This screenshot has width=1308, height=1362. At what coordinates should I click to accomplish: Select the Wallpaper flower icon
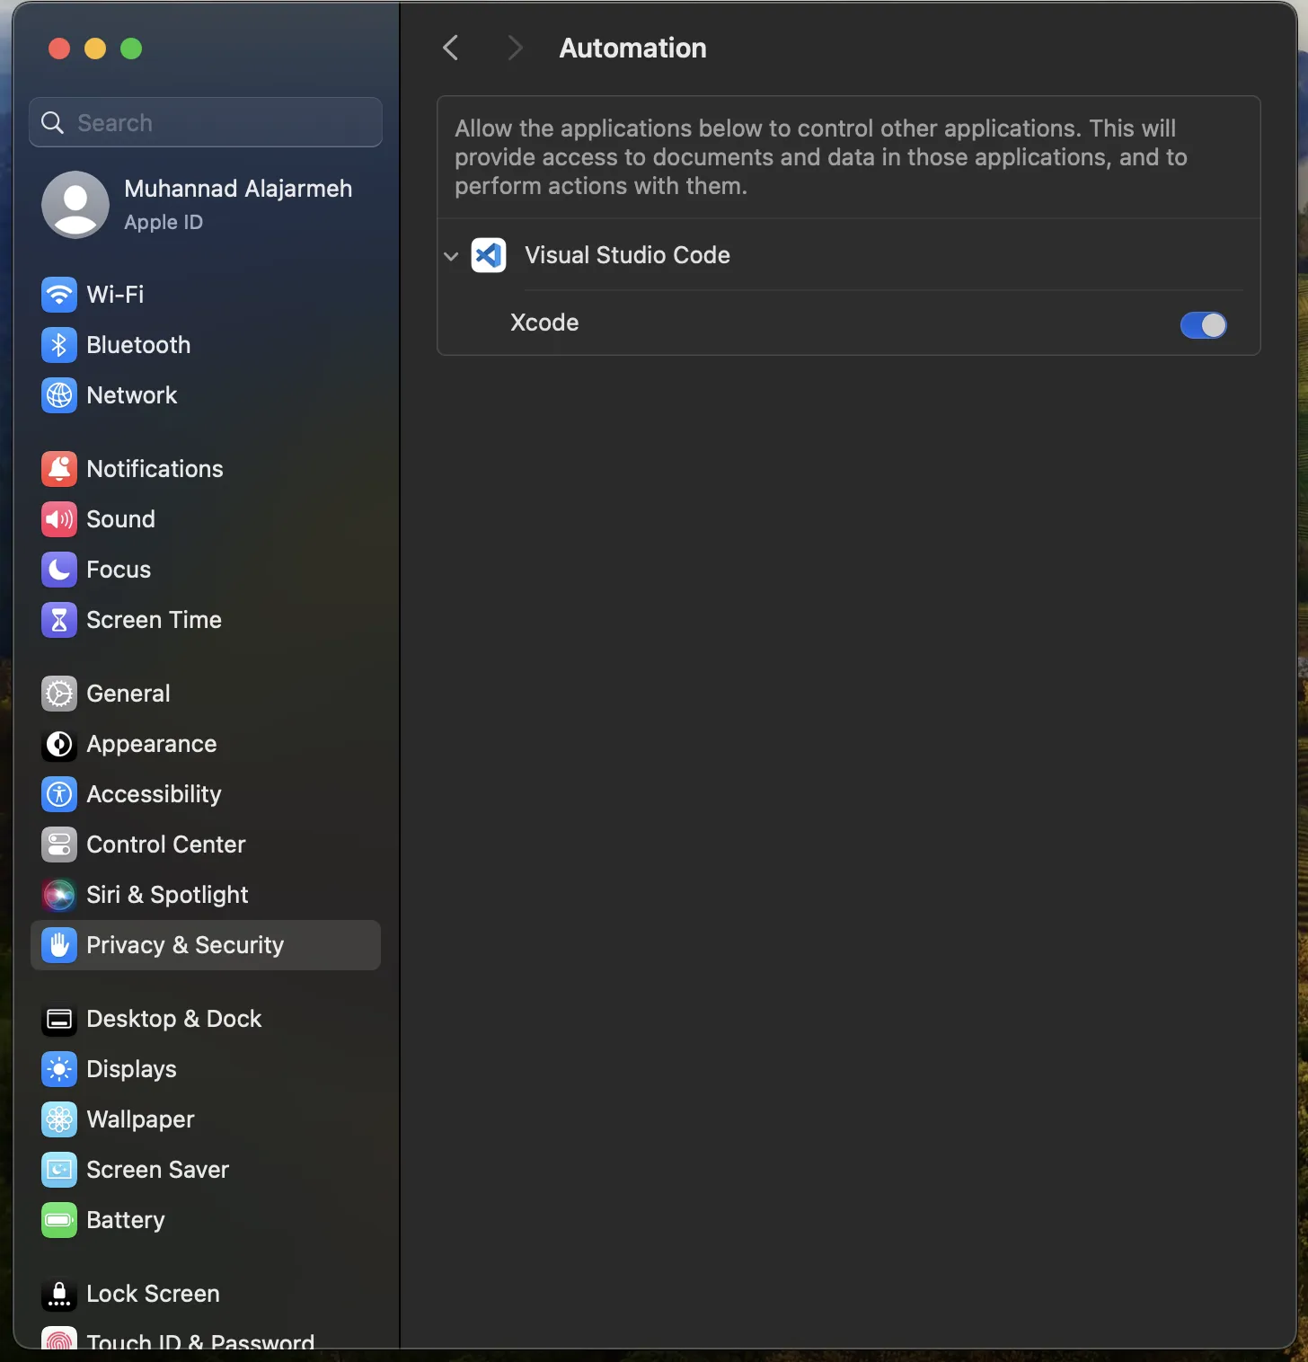tap(59, 1119)
